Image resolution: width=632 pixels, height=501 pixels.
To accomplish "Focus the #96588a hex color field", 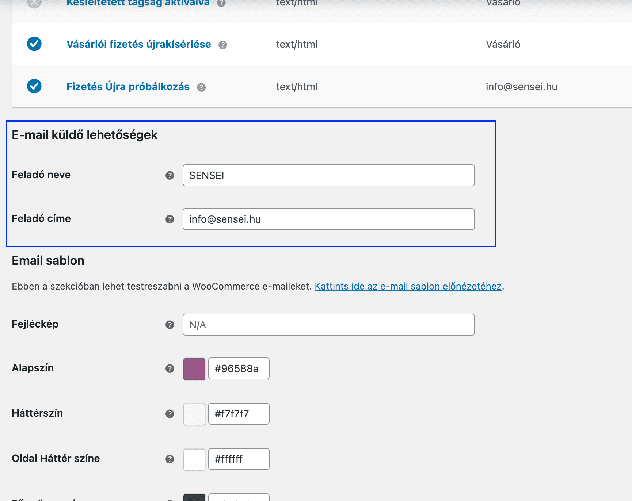I will [x=239, y=368].
